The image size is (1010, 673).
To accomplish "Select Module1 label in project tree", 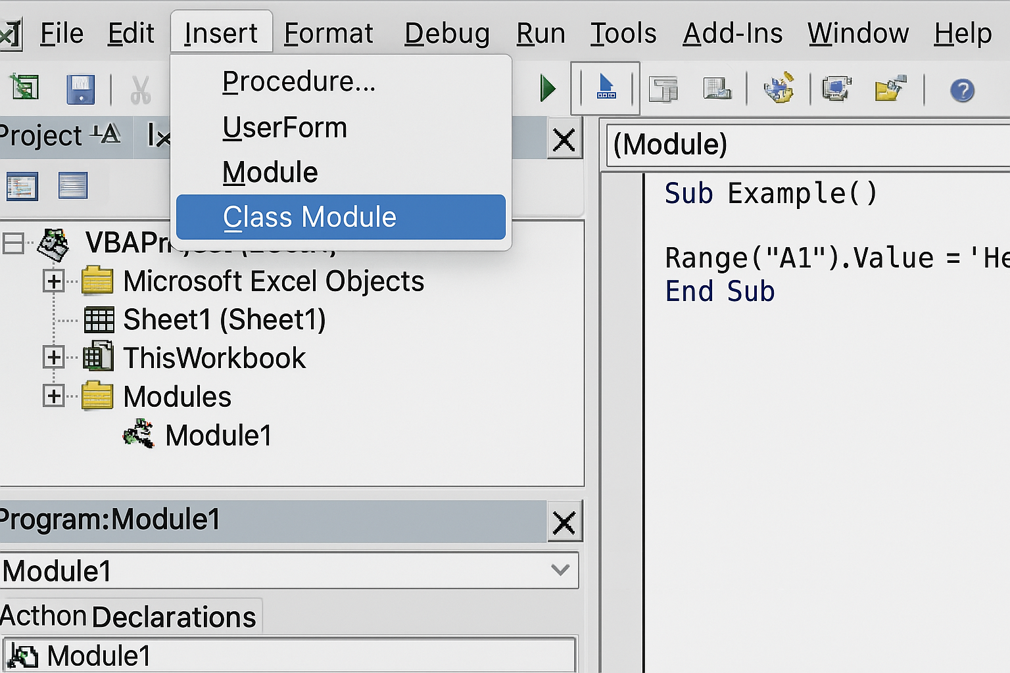I will point(218,435).
